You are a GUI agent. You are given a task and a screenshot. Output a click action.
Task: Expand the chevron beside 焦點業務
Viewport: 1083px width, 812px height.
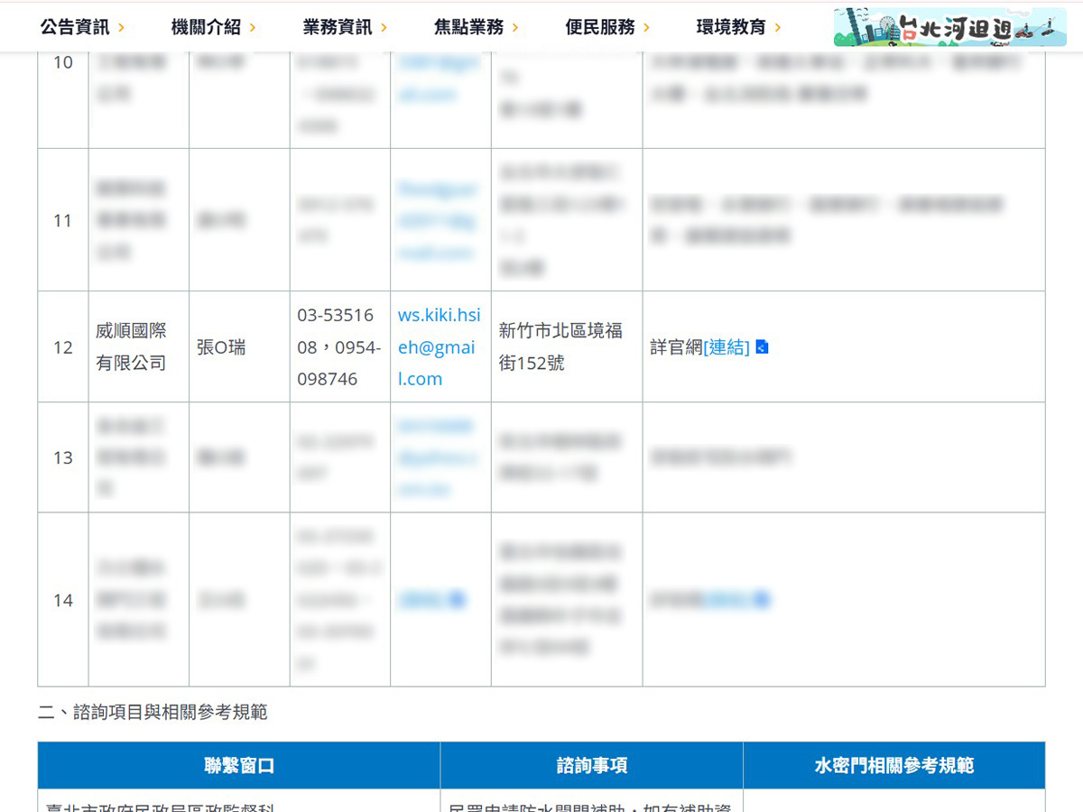(x=515, y=28)
